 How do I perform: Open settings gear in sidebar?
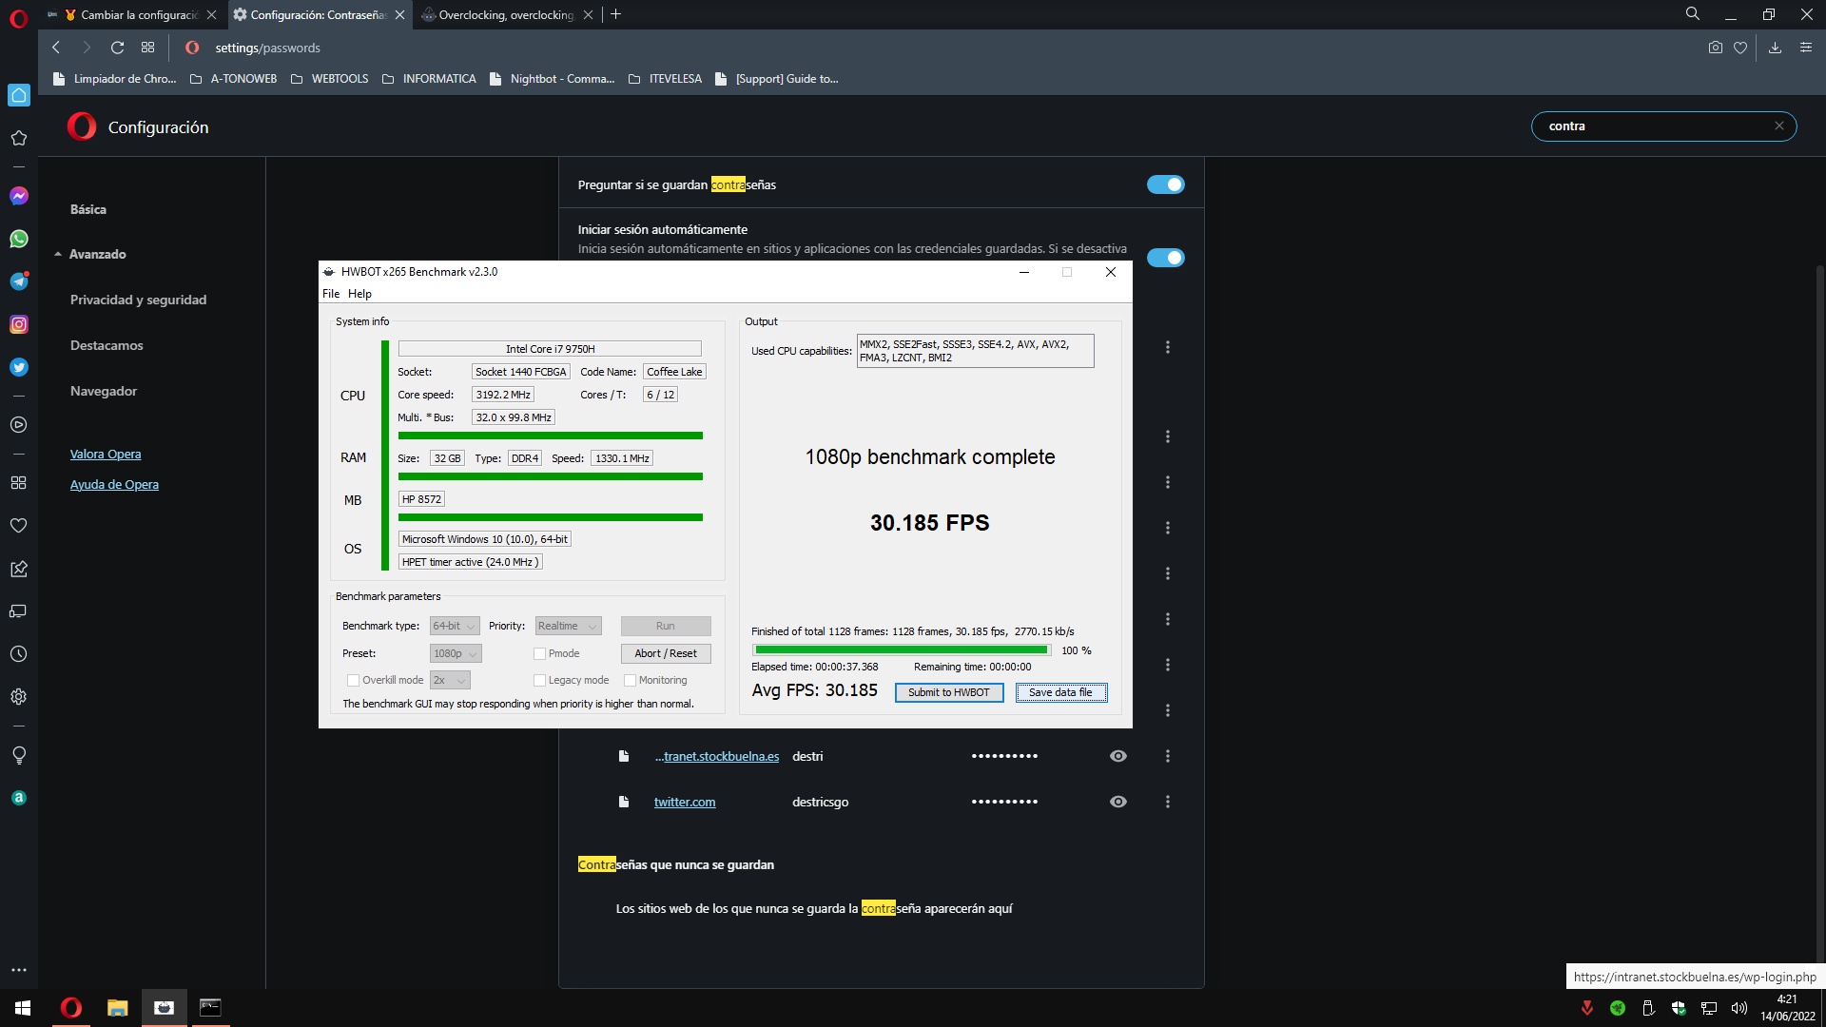pyautogui.click(x=19, y=697)
